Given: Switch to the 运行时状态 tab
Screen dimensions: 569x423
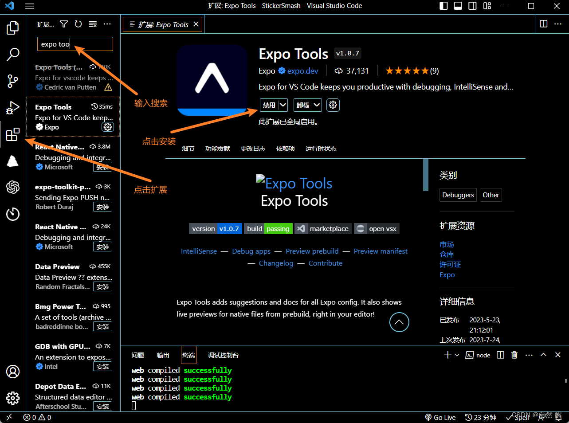Looking at the screenshot, I should pyautogui.click(x=321, y=149).
